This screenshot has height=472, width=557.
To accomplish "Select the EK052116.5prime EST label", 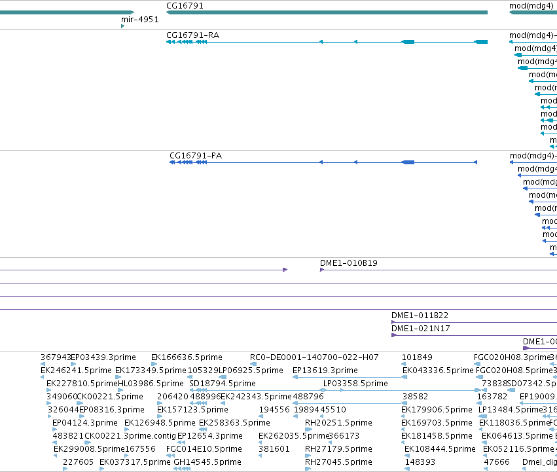I will 518,449.
